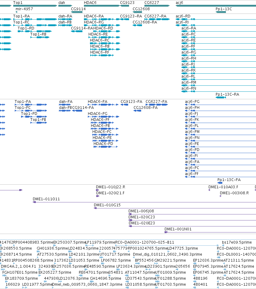Click the HDAC6-RE transcript
This screenshot has height=289, width=256.
pyautogui.click(x=104, y=37)
